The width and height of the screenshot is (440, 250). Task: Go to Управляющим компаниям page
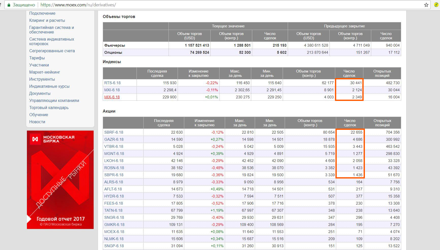54,100
